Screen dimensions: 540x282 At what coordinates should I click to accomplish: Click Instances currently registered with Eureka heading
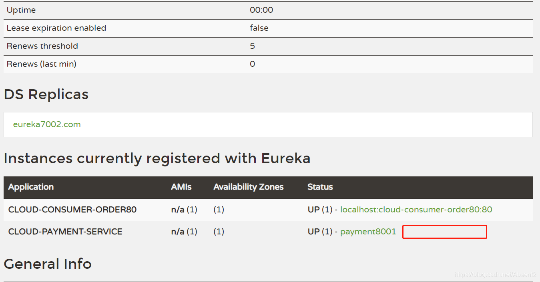[x=157, y=158]
